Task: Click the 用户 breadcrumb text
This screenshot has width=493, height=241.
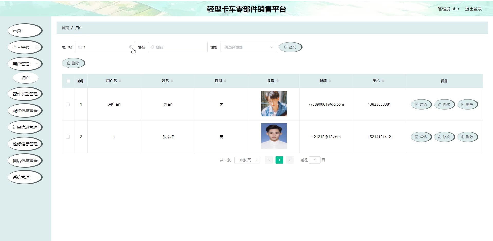Action: pos(79,28)
